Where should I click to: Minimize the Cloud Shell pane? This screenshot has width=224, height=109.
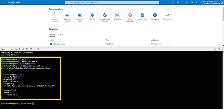(215, 49)
